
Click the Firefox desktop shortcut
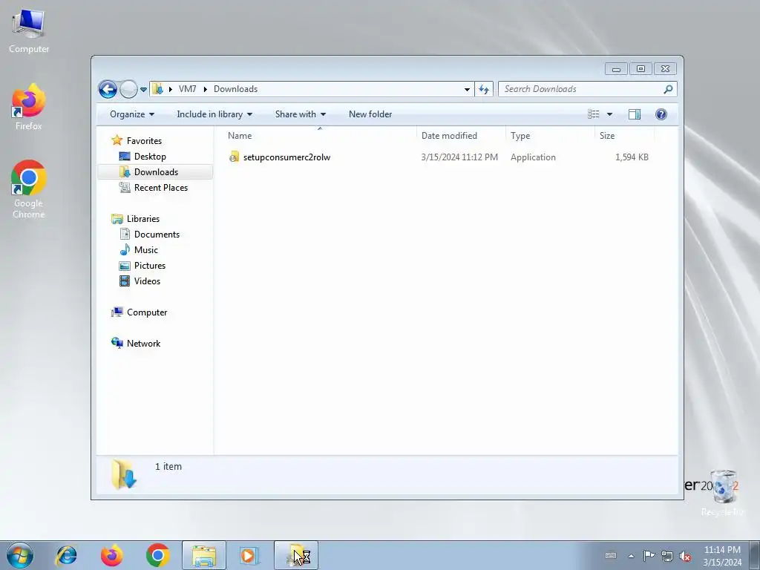coord(29,108)
